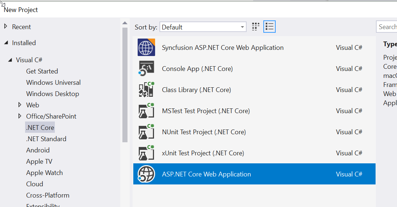Expand the Web category node

(20, 105)
